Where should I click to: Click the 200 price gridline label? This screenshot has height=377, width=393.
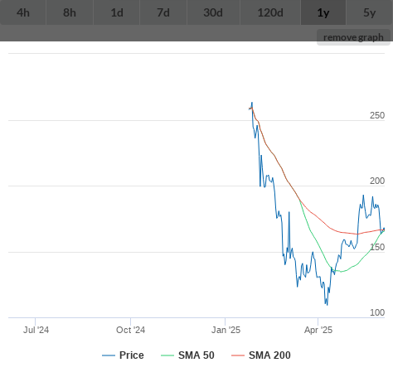point(377,181)
